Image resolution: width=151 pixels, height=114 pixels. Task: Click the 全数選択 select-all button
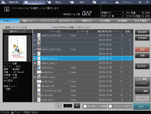(142, 38)
